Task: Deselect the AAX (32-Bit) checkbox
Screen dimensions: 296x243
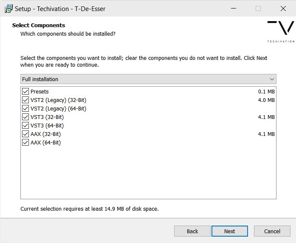Action: pyautogui.click(x=25, y=134)
